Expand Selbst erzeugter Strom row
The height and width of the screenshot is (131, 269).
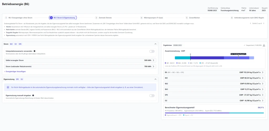tap(80, 60)
